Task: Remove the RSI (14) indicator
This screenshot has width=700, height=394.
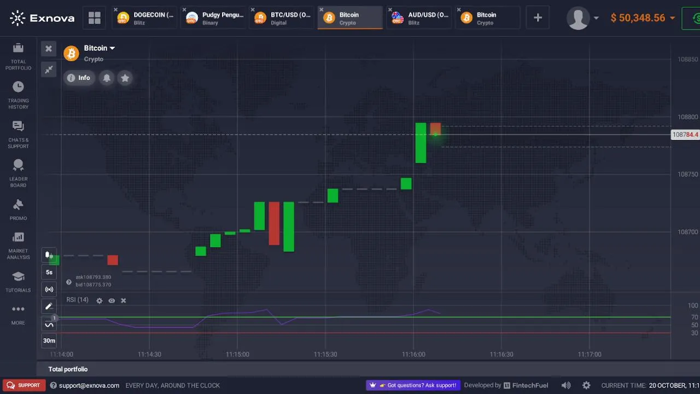Action: [124, 300]
